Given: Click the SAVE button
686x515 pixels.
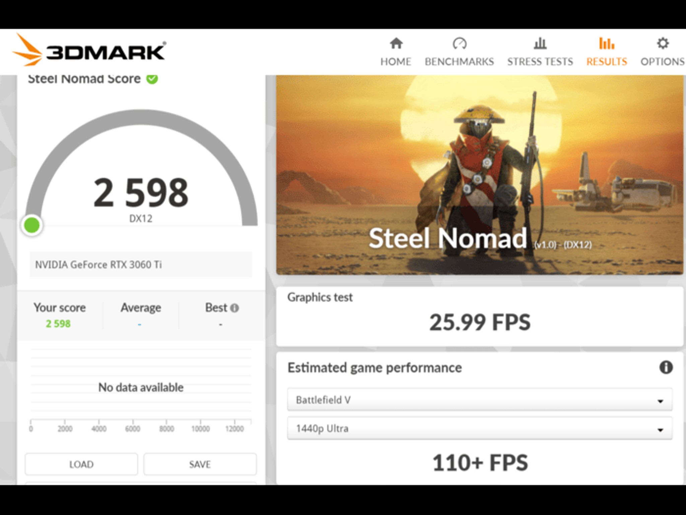Looking at the screenshot, I should tap(200, 464).
